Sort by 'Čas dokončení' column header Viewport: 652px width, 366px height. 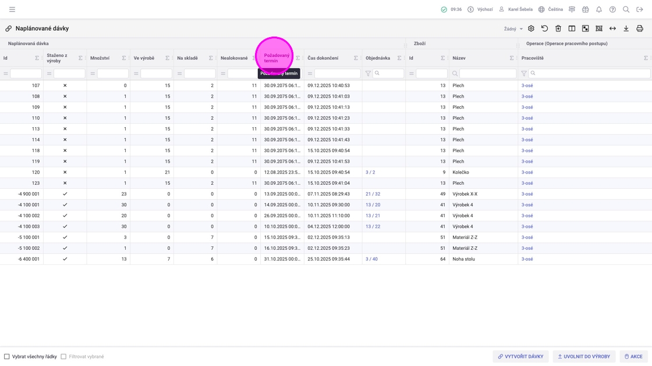coord(323,58)
